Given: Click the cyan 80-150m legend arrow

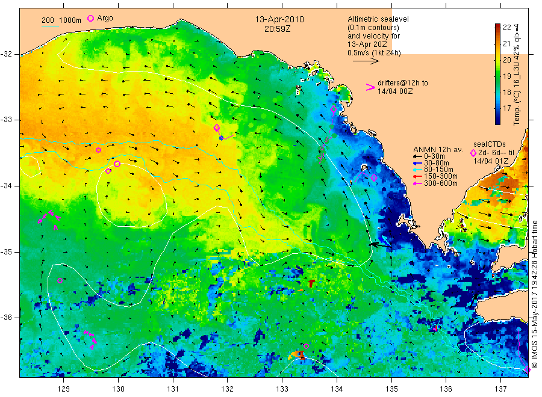Looking at the screenshot, I should click(x=417, y=170).
